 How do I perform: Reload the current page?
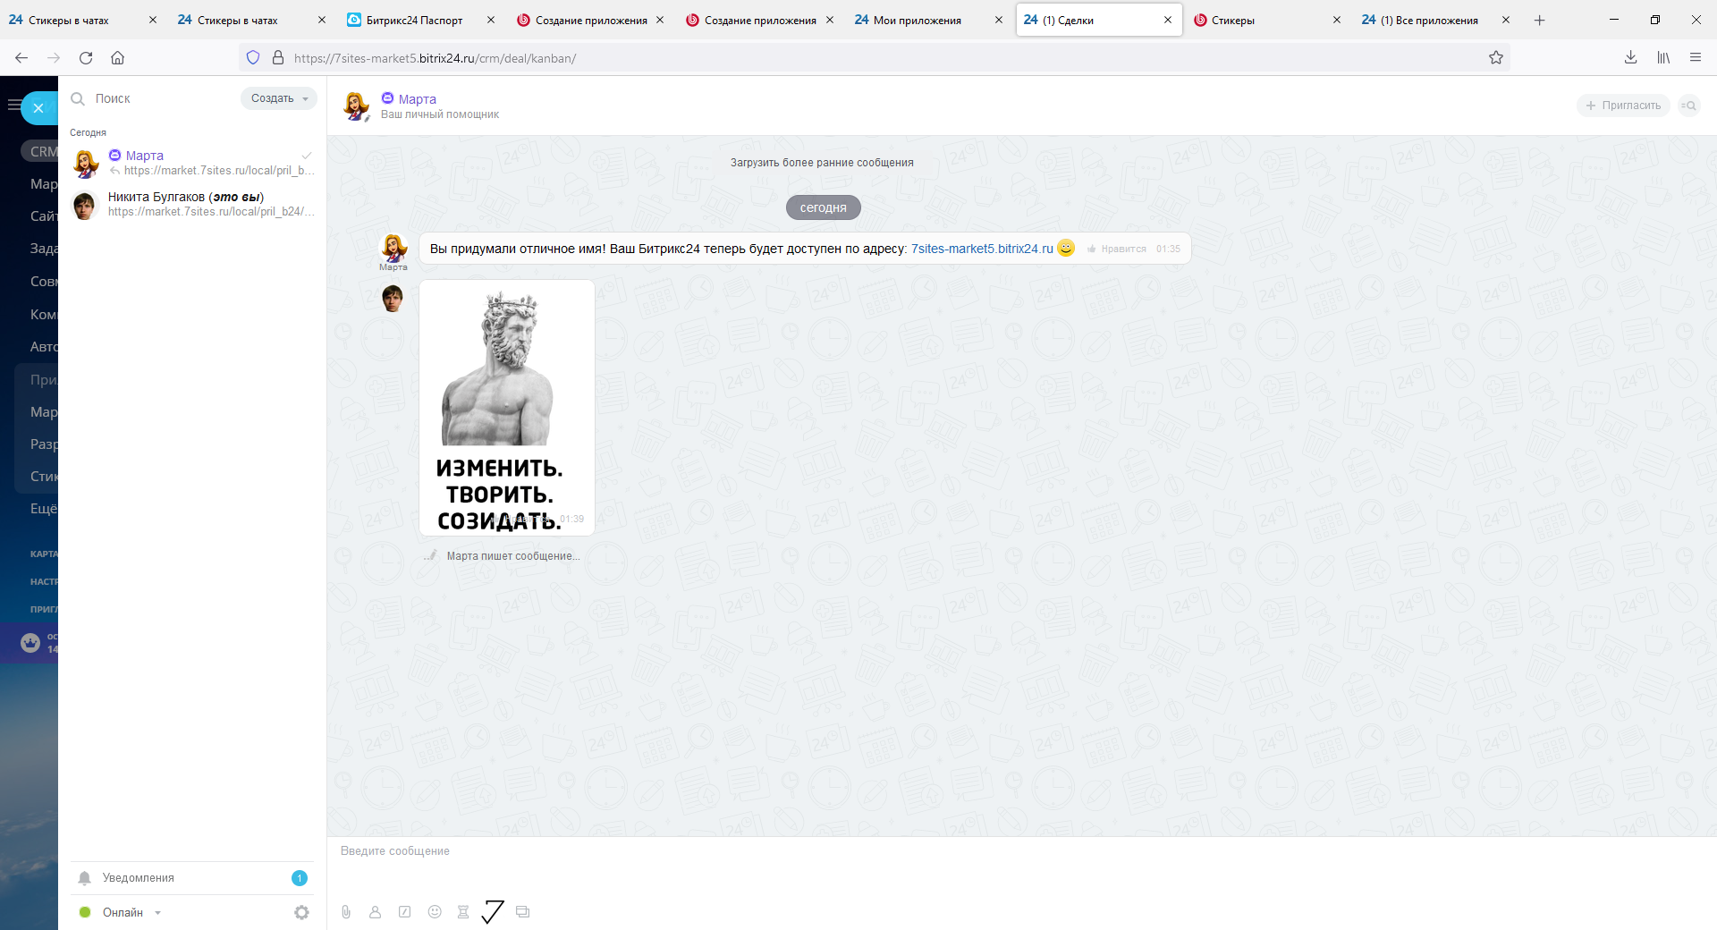pyautogui.click(x=86, y=58)
